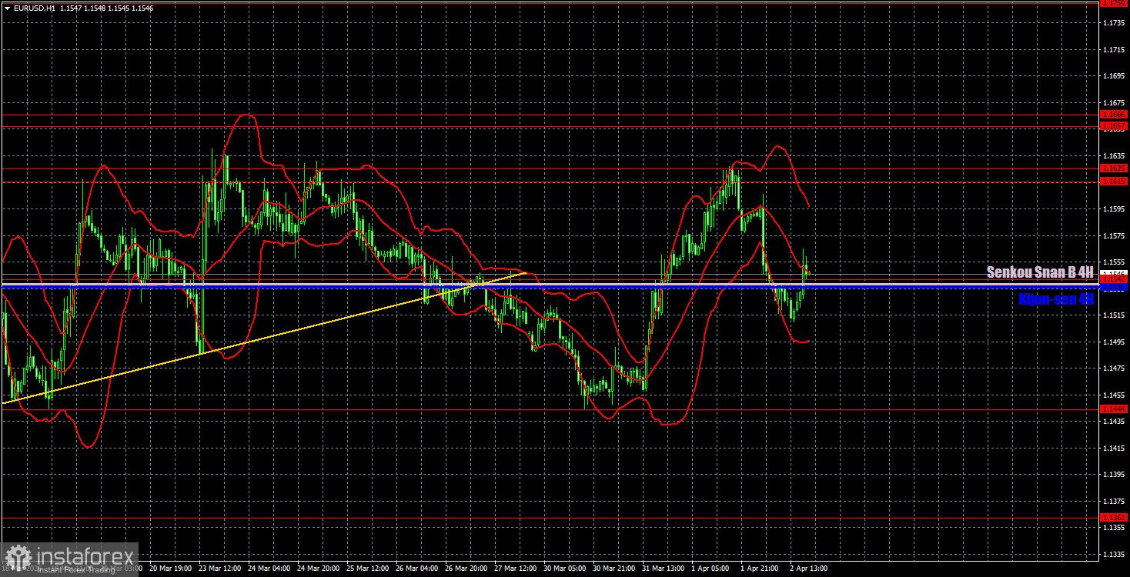
Task: Click the 1.1657 resistance price label
Action: 1114,125
